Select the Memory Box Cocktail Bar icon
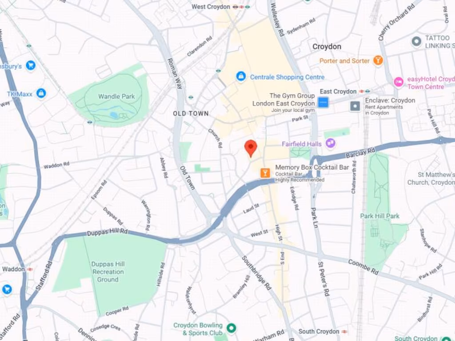455x341 pixels. tap(265, 173)
